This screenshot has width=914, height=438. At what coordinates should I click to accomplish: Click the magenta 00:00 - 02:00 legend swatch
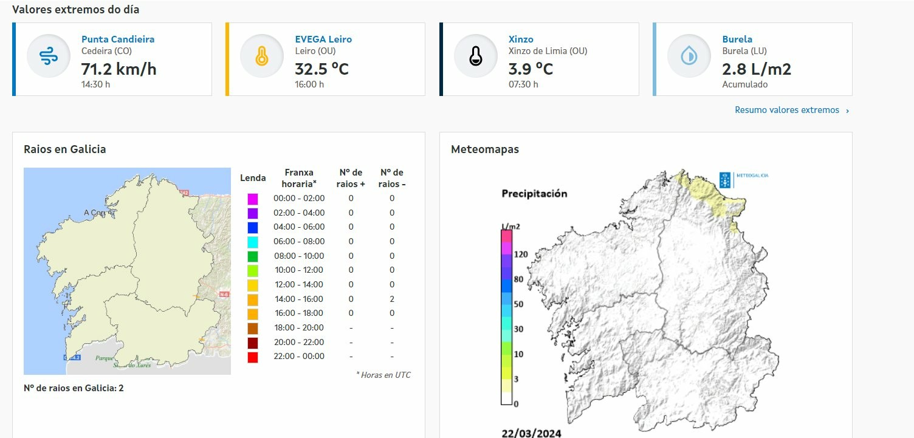[253, 199]
